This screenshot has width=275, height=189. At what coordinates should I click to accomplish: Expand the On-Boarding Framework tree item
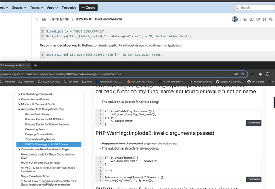[x=19, y=94]
